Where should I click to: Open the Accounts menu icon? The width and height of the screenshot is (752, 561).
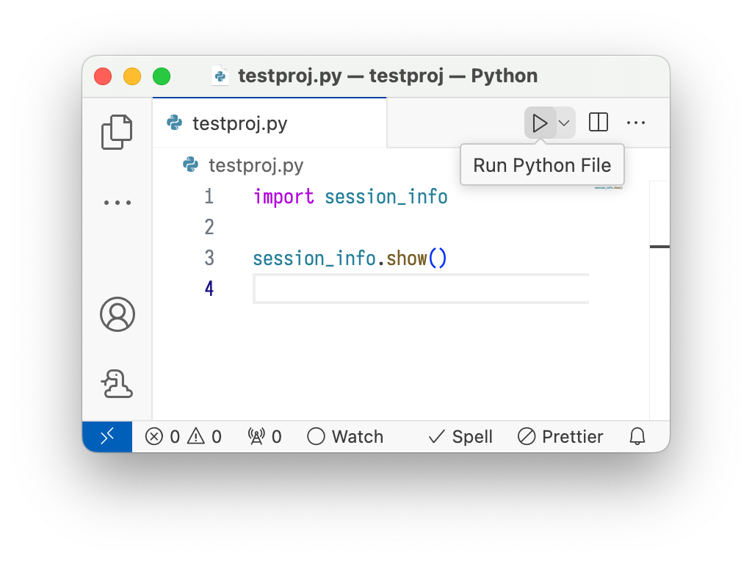[117, 314]
